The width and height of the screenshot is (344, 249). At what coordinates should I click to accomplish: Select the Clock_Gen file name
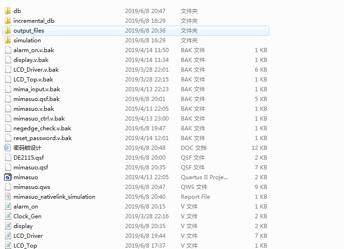pos(27,216)
